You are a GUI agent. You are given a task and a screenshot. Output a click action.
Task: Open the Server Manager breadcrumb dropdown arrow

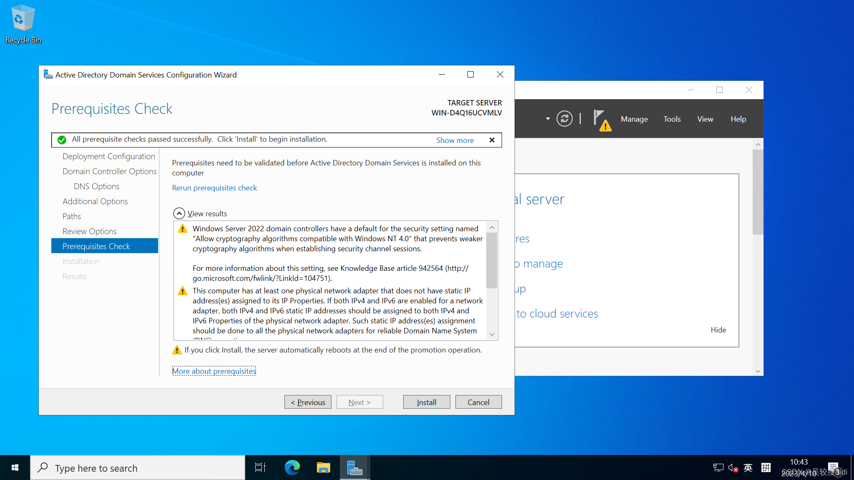pyautogui.click(x=548, y=119)
